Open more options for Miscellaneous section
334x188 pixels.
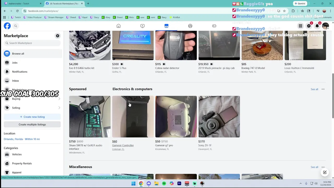tap(323, 167)
